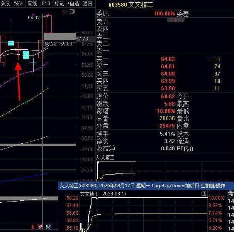Viewport: 234px width, 232px height.
Task: Click the 64.02 high price label on chart
Action: [34, 18]
